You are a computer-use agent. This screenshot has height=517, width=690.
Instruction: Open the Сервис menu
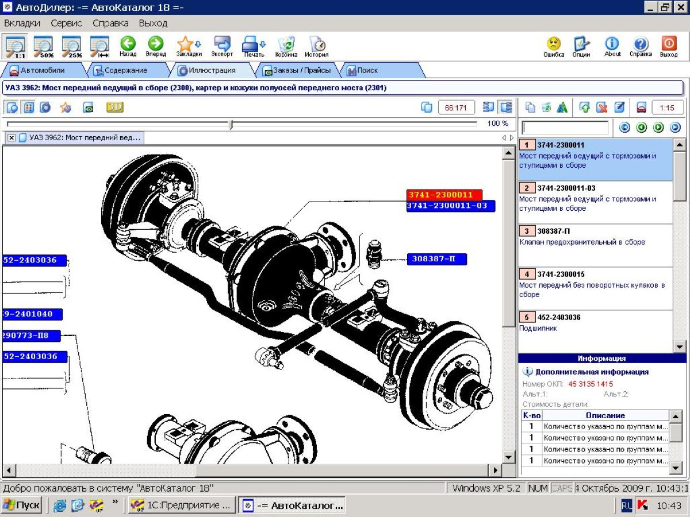tap(66, 23)
